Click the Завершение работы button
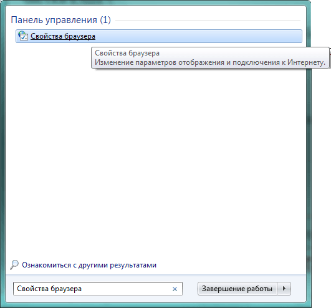 click(237, 289)
